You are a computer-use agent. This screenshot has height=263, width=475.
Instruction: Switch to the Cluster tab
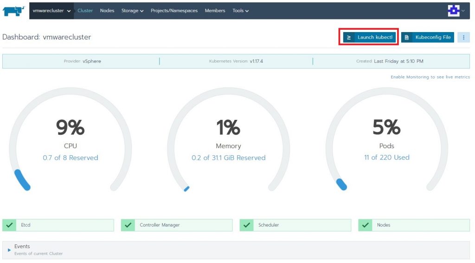[x=85, y=11]
